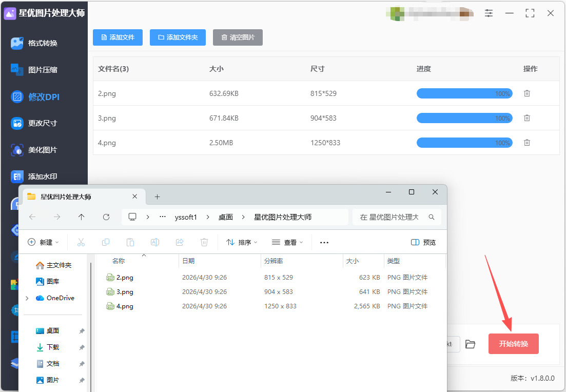Unpin 文档 from quick access
The height and width of the screenshot is (392, 566).
(82, 364)
